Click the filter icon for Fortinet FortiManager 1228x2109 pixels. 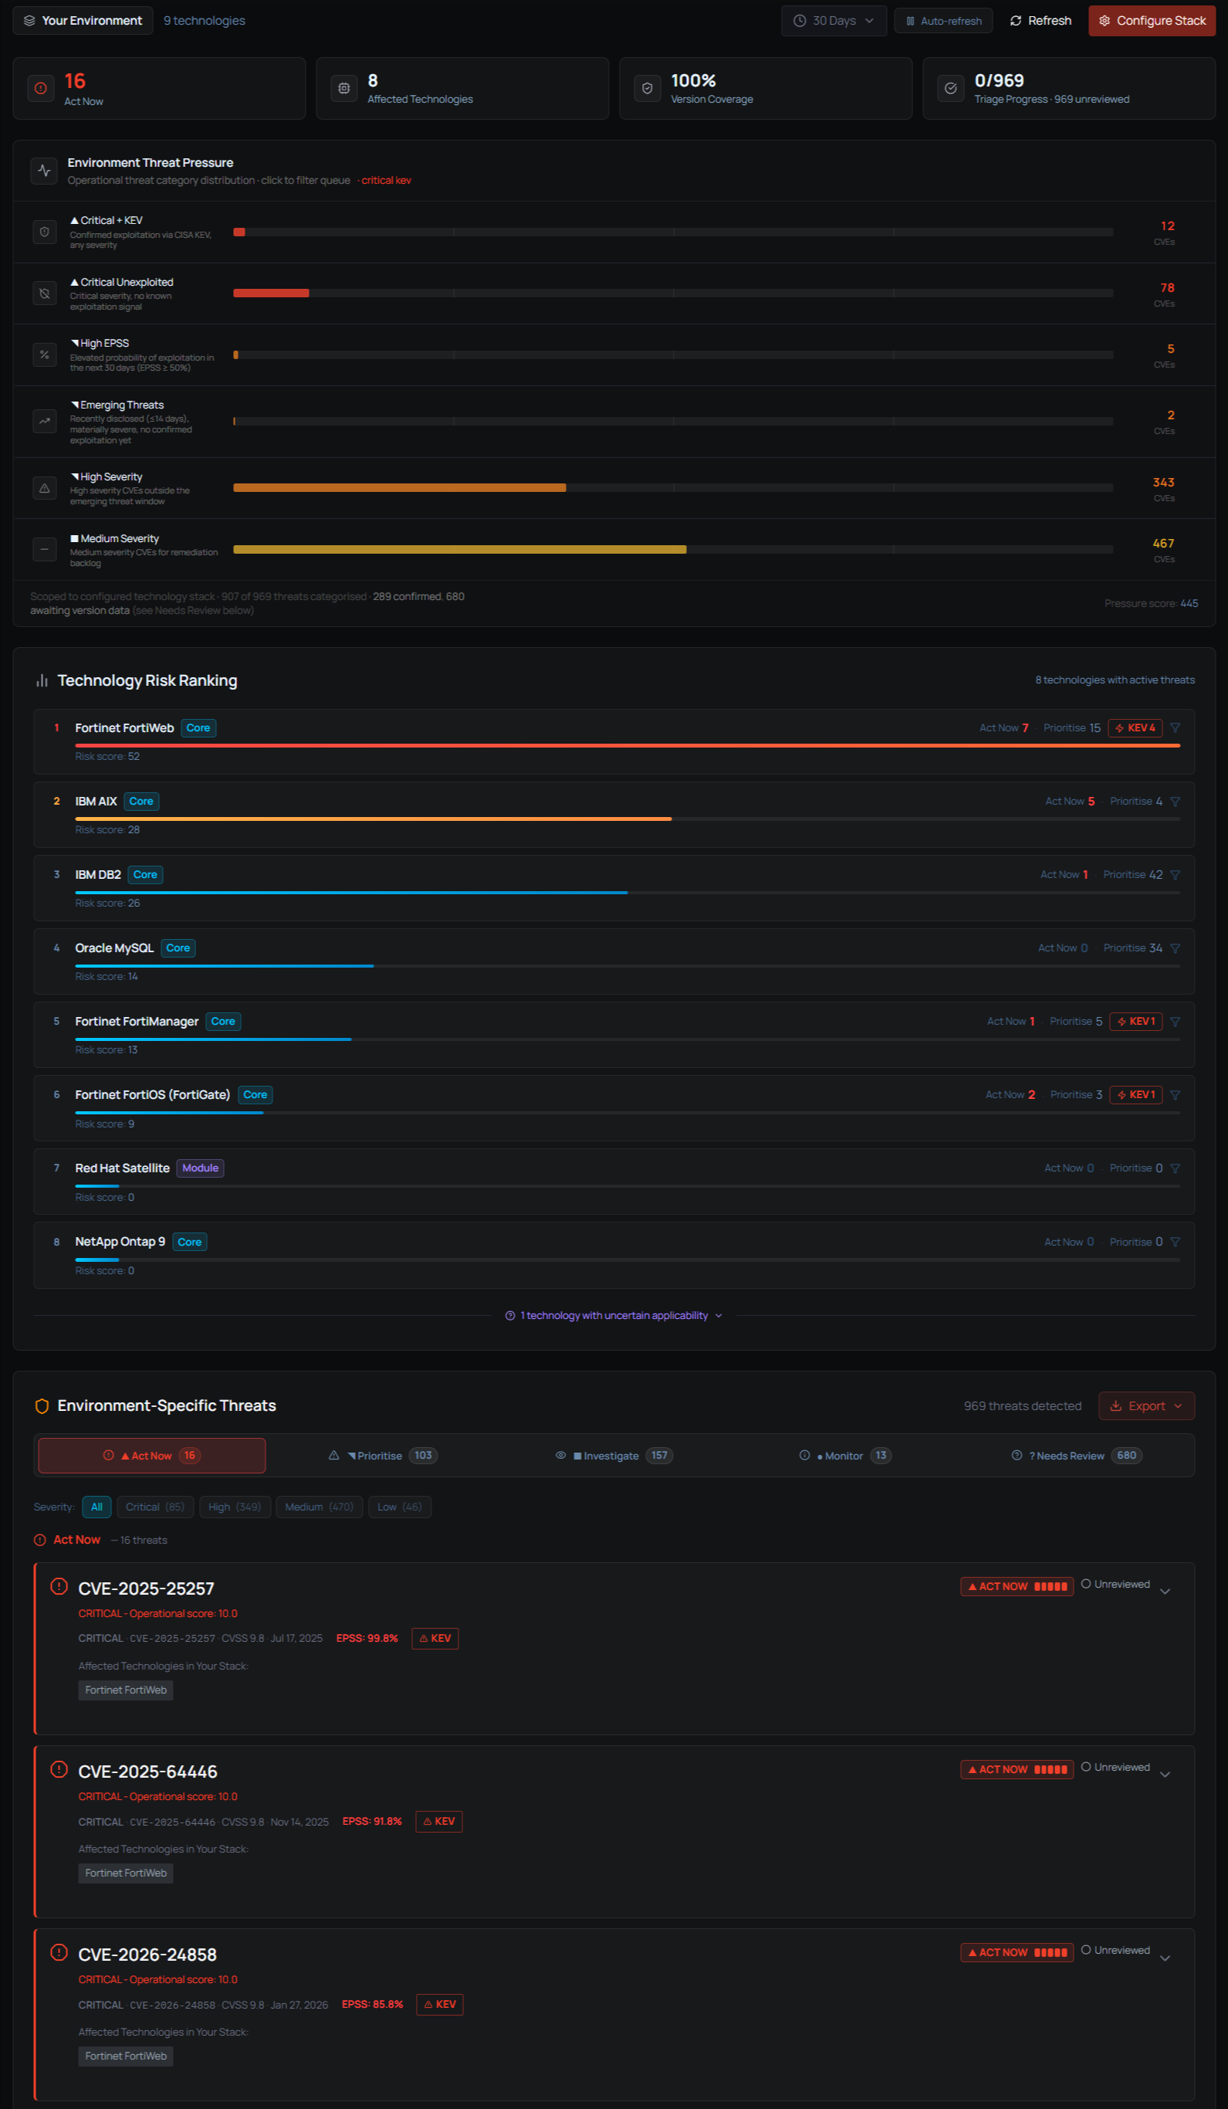click(1176, 1022)
